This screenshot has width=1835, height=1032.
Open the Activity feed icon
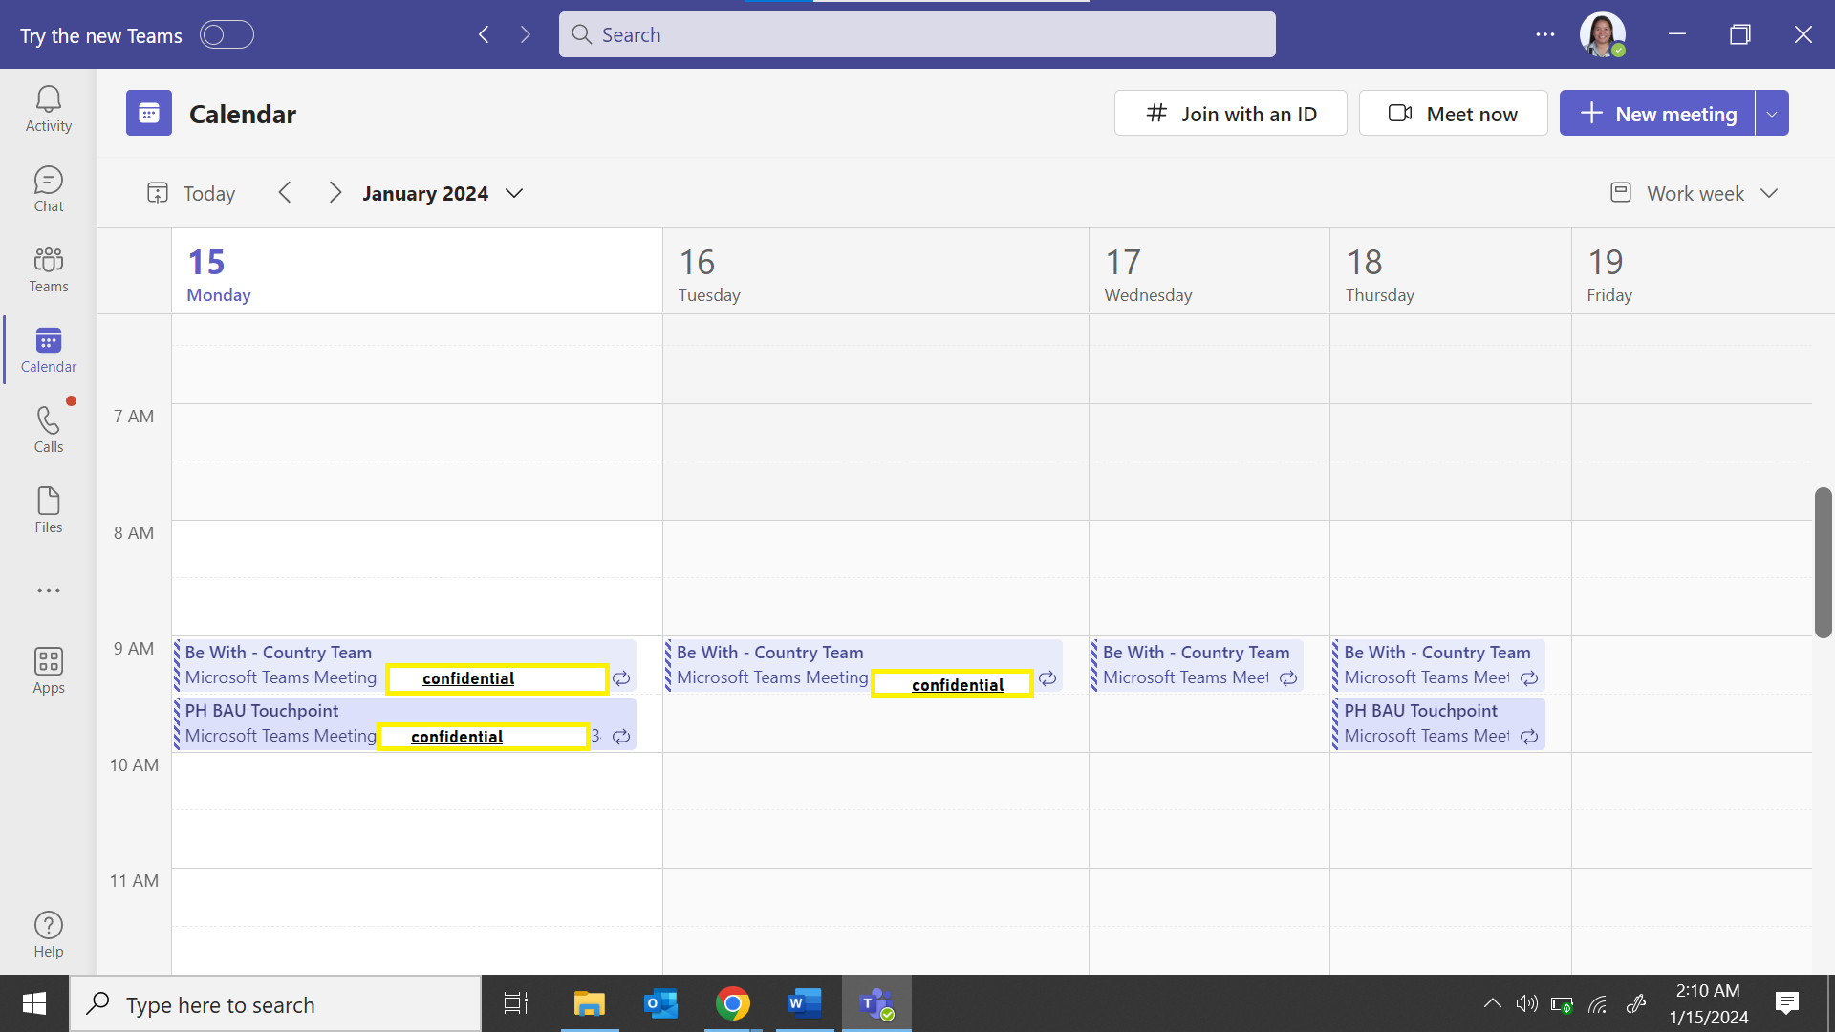49,109
